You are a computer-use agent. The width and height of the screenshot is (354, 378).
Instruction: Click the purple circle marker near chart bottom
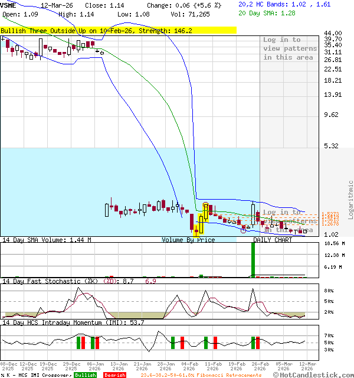click(244, 231)
